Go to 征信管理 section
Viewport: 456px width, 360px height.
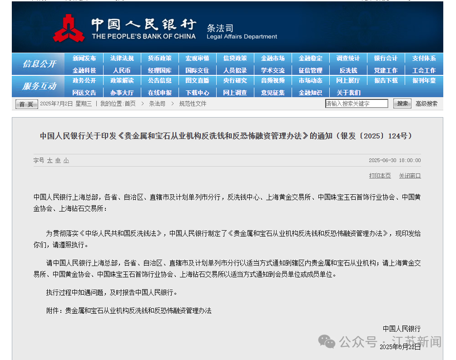[x=310, y=70]
